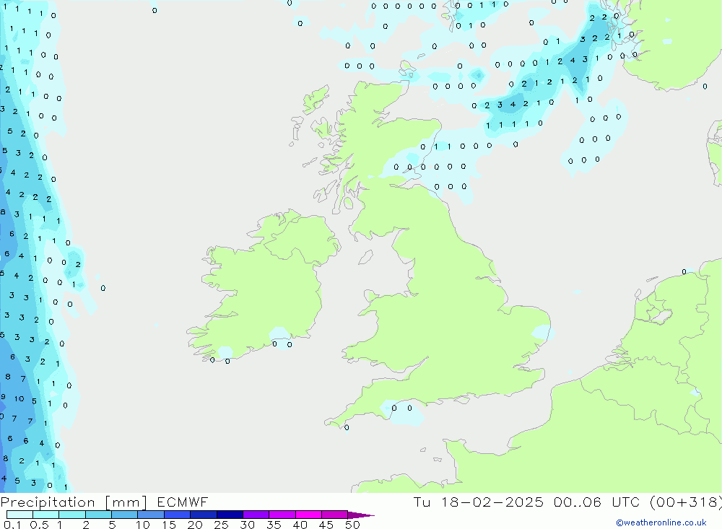Click the '(00+318)' forecast offset text
Image resolution: width=722 pixels, height=529 pixels.
tap(685, 502)
